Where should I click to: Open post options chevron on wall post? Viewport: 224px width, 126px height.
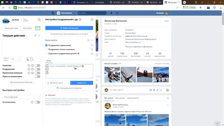click(x=167, y=105)
